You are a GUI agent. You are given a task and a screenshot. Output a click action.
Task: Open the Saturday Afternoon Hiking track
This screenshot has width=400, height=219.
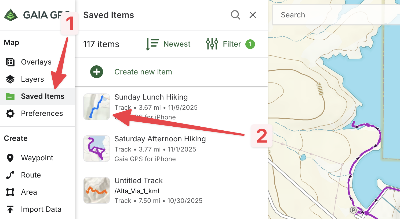(x=160, y=139)
